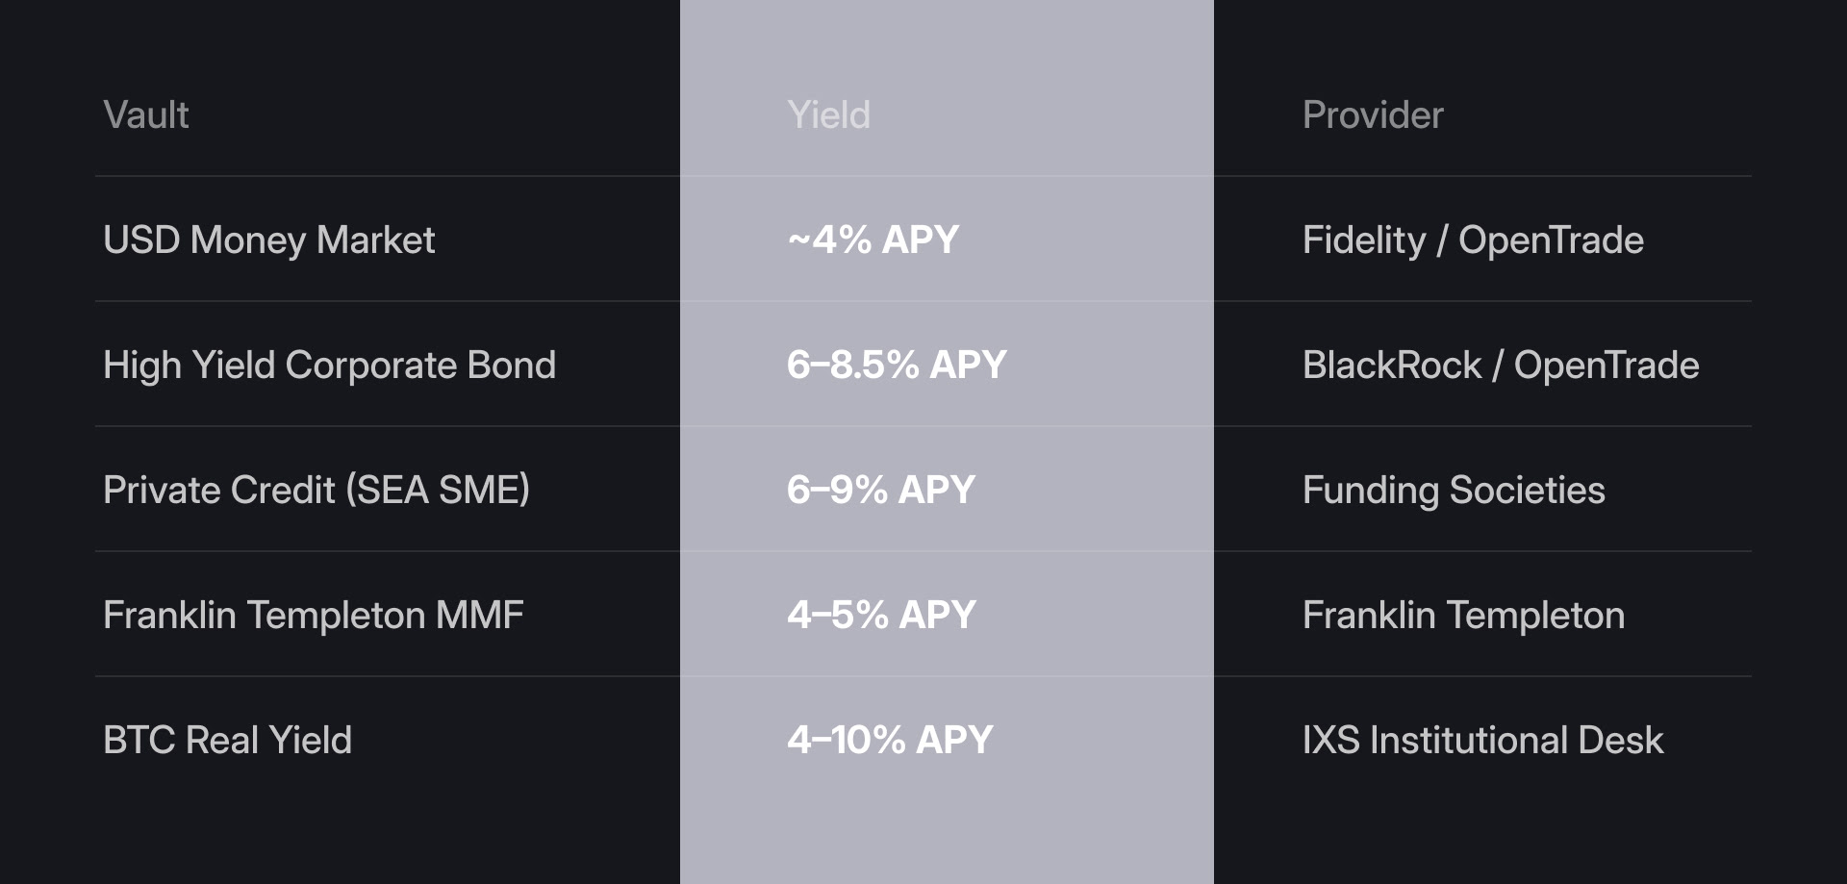Click "Bond" in High Yield Corporate Bond
This screenshot has height=884, width=1847.
pyautogui.click(x=512, y=366)
